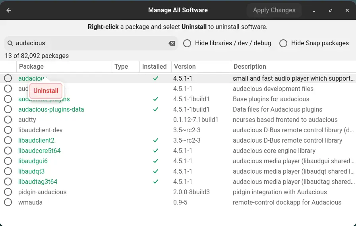Click the installed checkmark for libaudclient2

tap(155, 141)
